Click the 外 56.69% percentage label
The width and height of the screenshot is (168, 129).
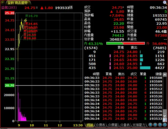(157, 44)
